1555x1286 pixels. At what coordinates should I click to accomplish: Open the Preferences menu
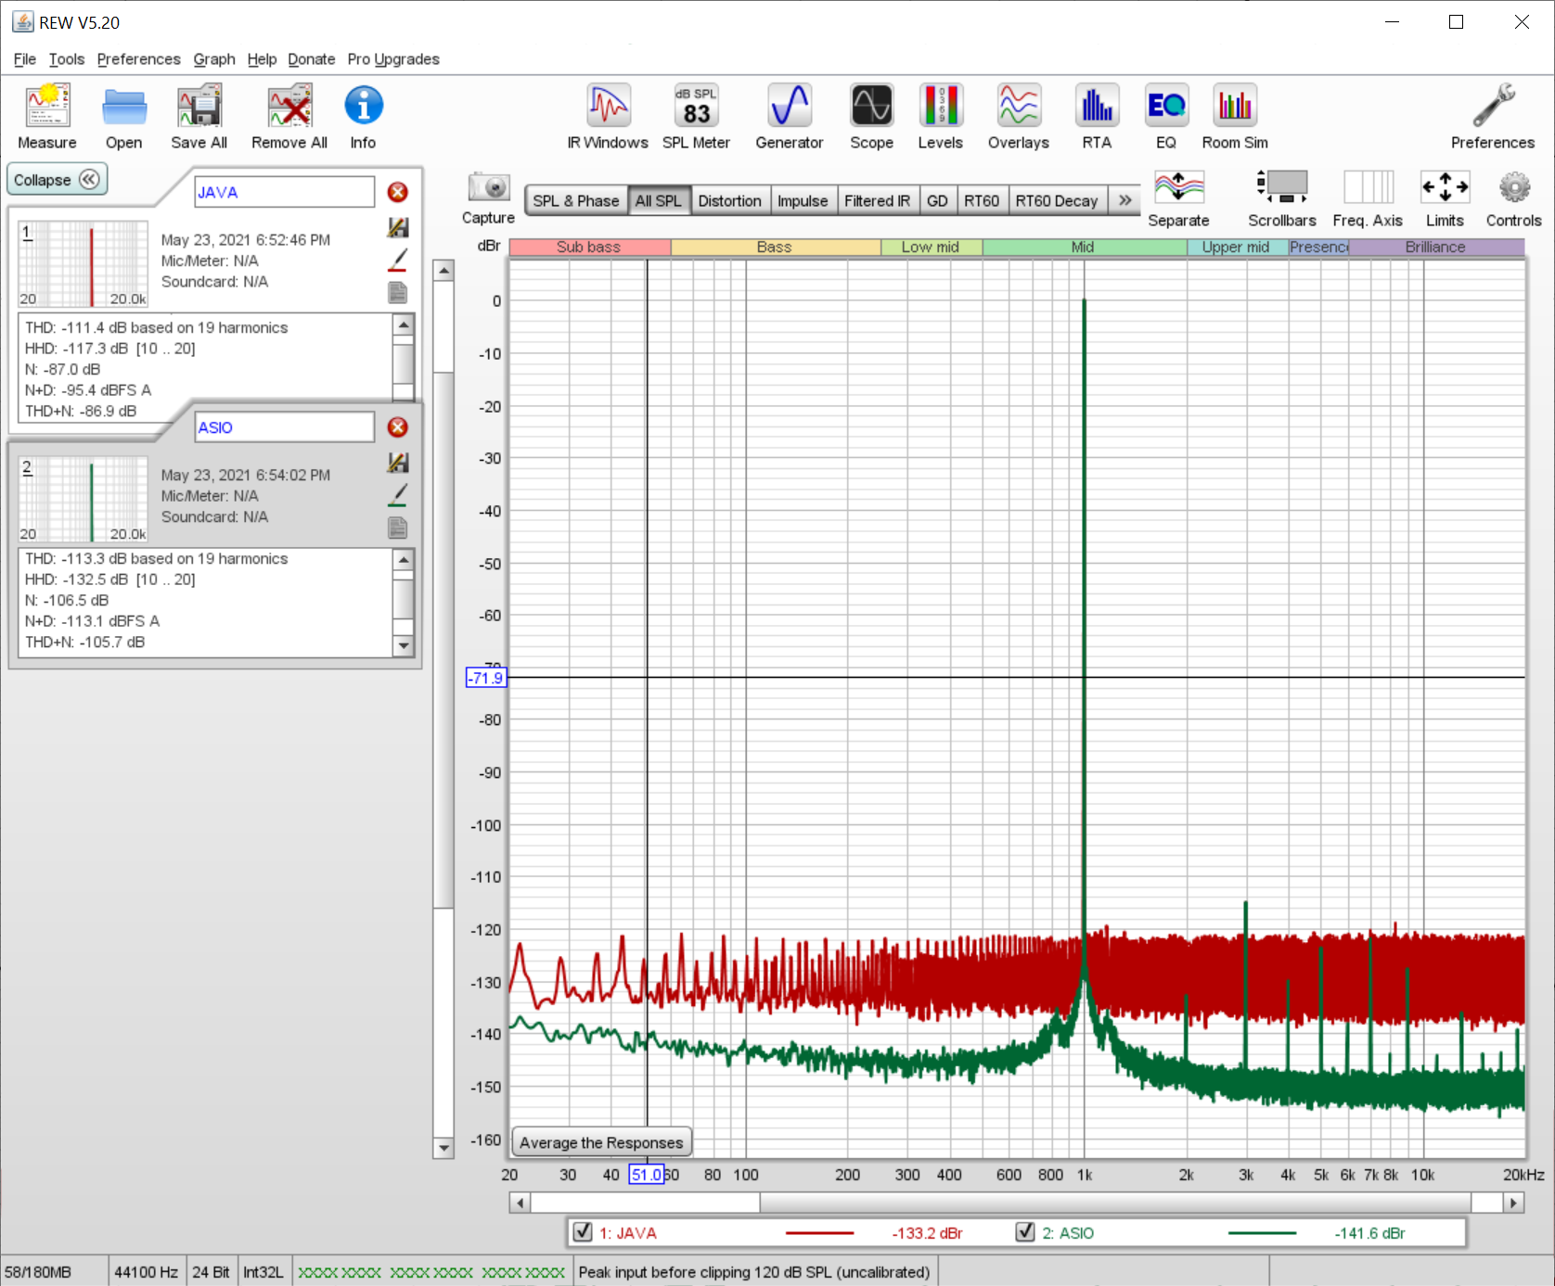(x=139, y=59)
